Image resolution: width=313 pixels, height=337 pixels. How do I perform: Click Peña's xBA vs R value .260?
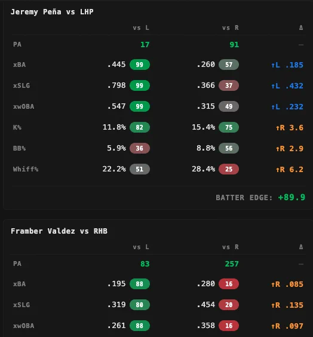pos(205,65)
